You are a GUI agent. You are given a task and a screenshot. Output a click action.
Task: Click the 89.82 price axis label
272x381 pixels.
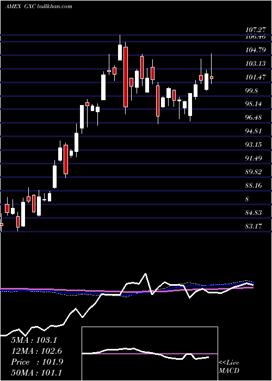click(x=254, y=172)
